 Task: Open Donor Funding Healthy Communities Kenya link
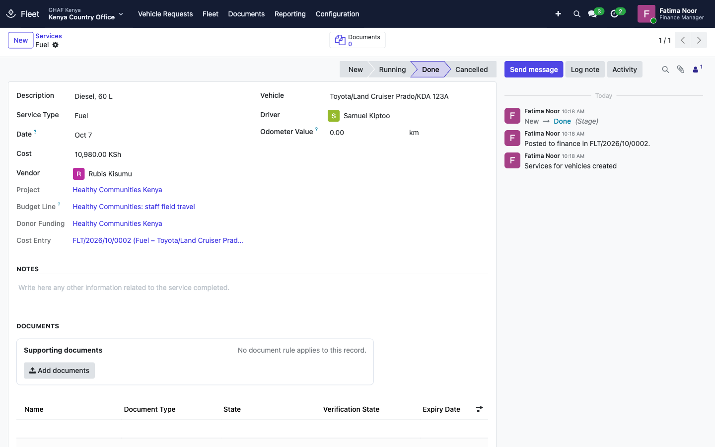click(x=117, y=223)
